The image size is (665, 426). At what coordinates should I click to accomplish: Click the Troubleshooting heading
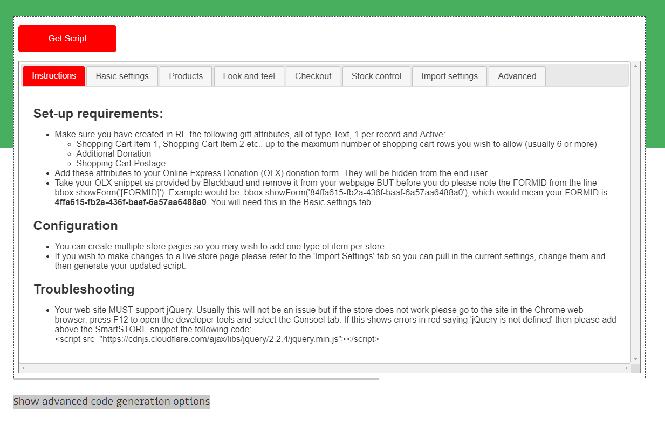coord(84,289)
